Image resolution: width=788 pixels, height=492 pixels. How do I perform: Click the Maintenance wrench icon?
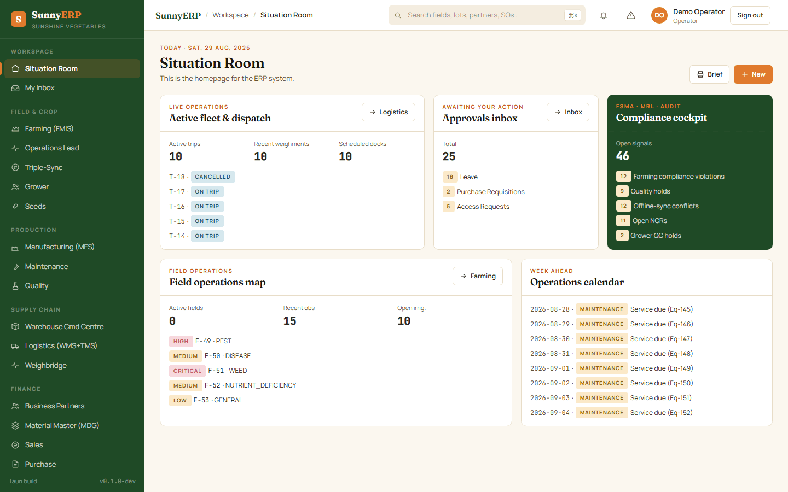point(15,267)
